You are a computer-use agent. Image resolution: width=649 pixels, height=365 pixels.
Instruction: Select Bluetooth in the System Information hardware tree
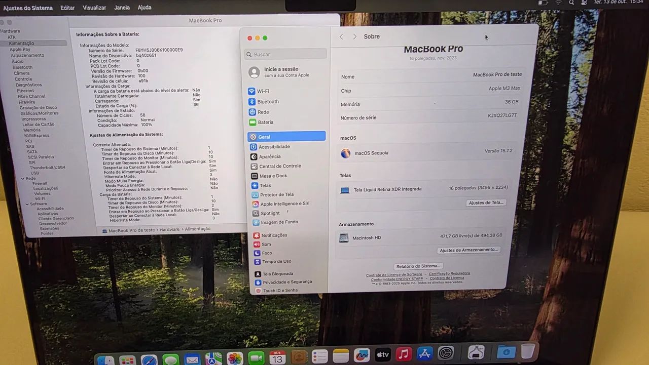click(x=22, y=67)
